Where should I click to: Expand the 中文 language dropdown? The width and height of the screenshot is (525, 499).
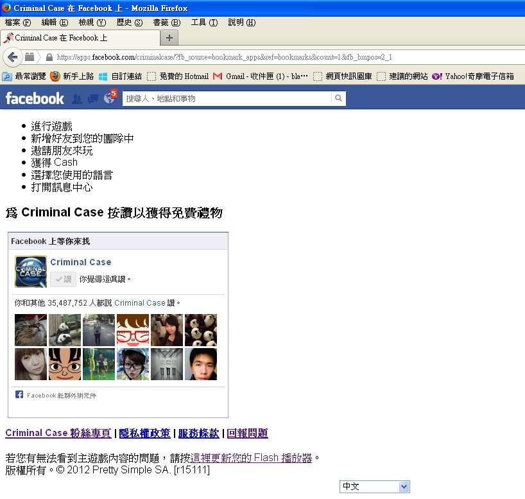374,487
